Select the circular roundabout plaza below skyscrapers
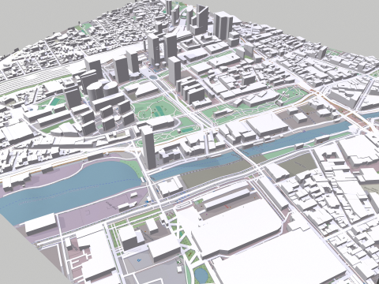379x284 pixels. (153, 77)
